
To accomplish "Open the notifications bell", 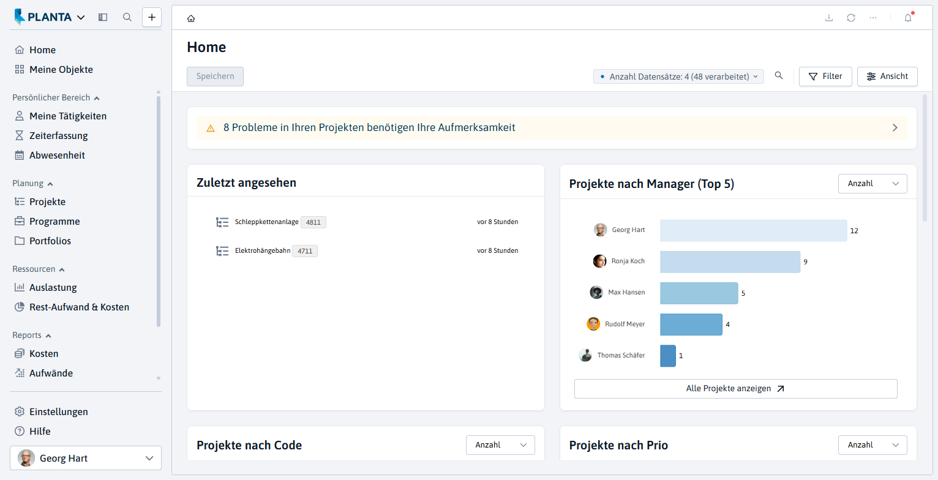I will tap(908, 18).
